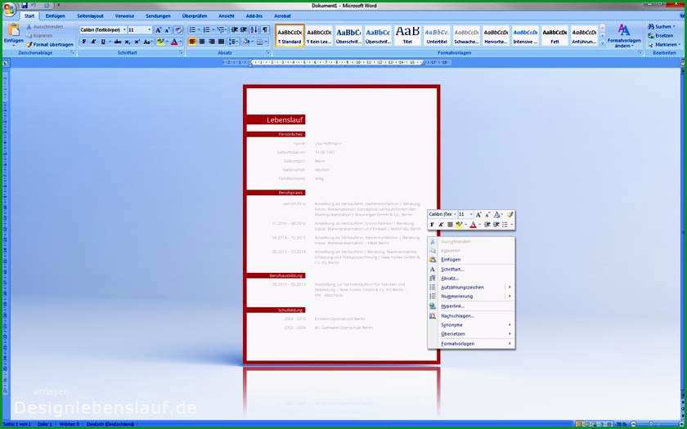Screen dimensions: 687x429
Task: Save document via quick access toolbar
Action: tap(25, 5)
